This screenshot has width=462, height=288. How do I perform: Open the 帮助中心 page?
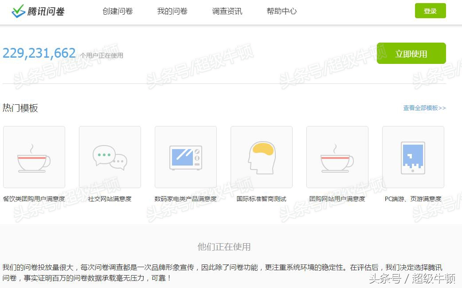pyautogui.click(x=281, y=11)
